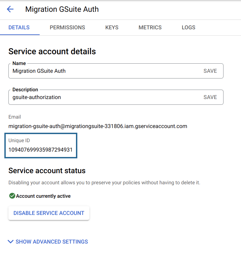Click the 'Email' label
This screenshot has height=253, width=241.
15,117
